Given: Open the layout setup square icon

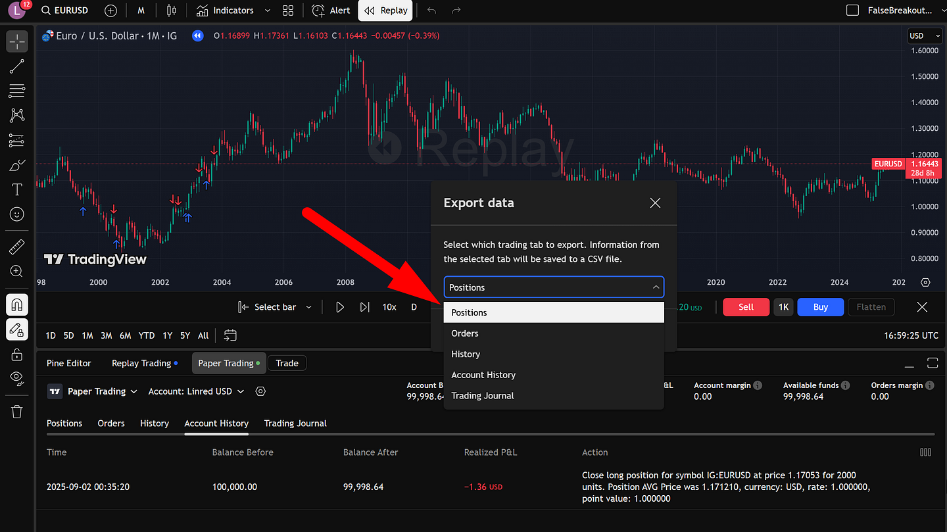Looking at the screenshot, I should coord(852,11).
